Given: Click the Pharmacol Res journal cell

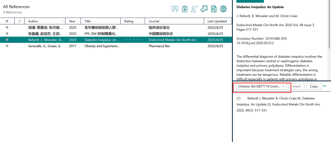Looking at the screenshot, I should (x=159, y=46).
